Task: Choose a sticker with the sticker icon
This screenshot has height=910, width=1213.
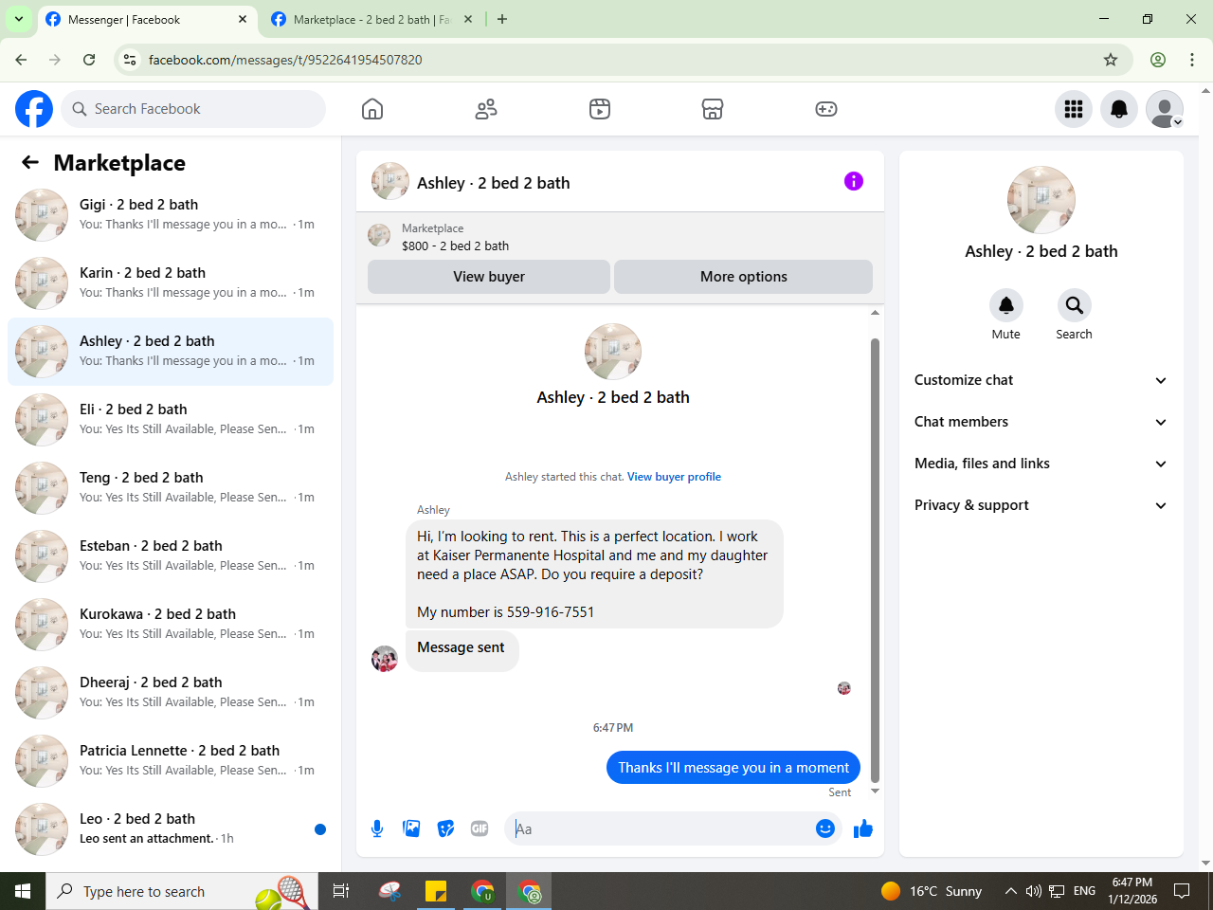Action: (x=445, y=828)
